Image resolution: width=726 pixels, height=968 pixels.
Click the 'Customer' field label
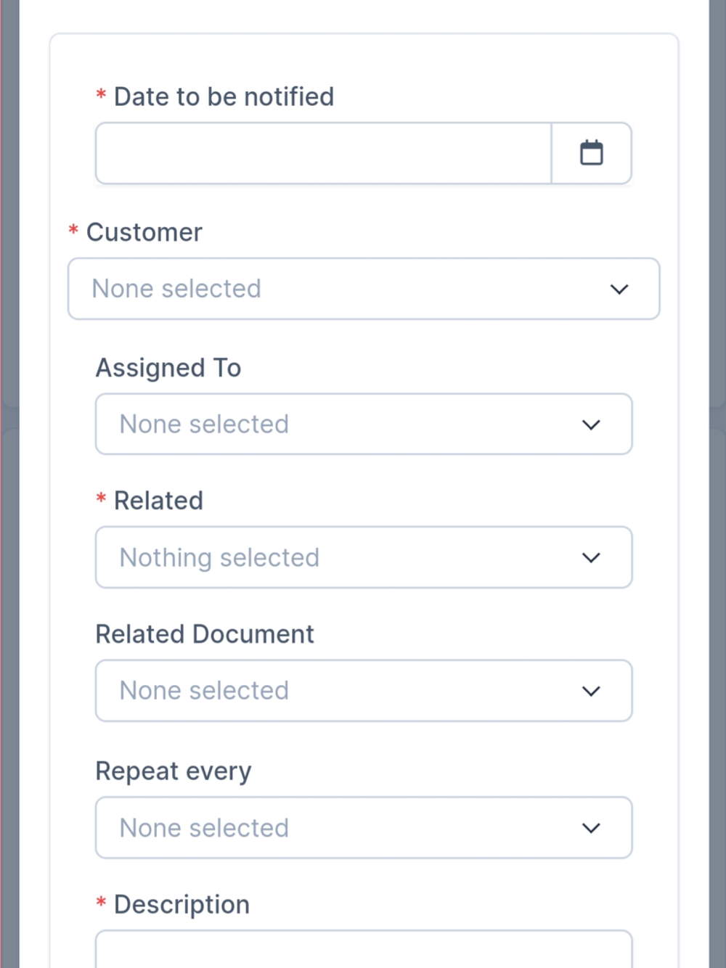144,232
